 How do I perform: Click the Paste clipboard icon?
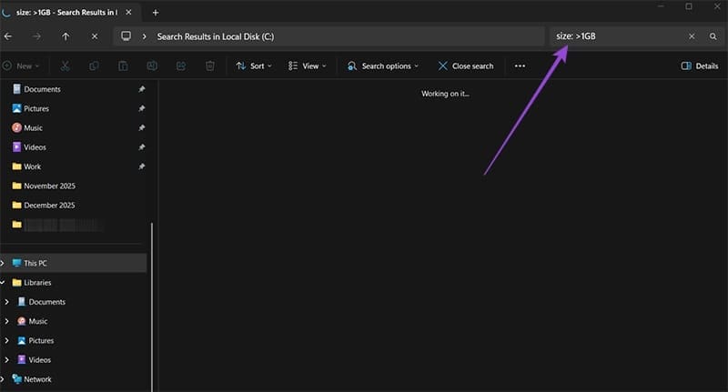click(x=123, y=66)
